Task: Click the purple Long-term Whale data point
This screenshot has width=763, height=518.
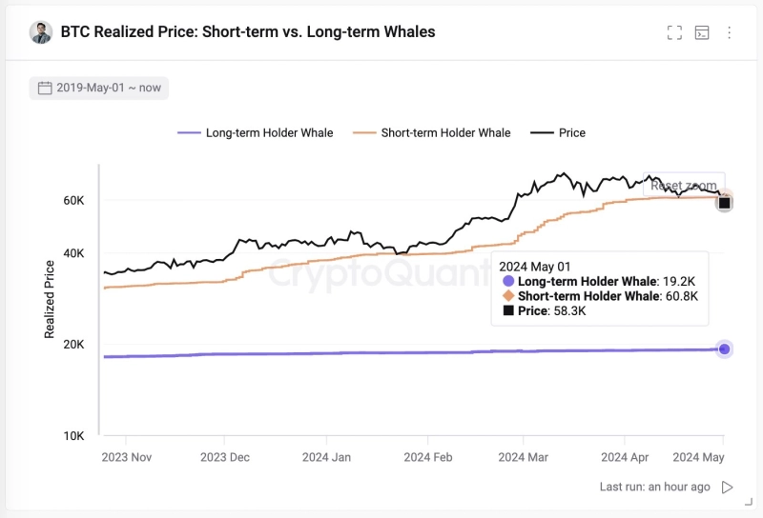Action: click(725, 349)
